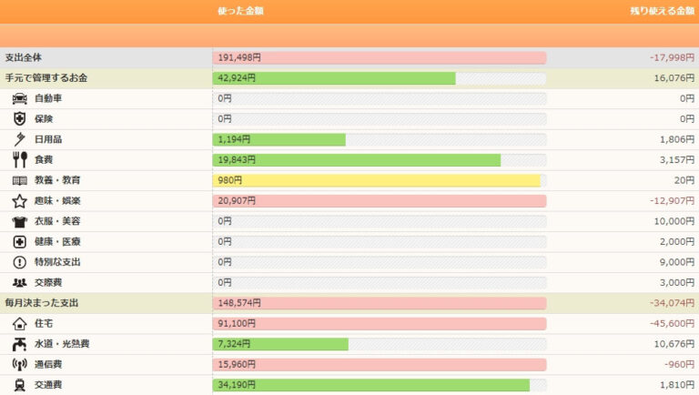The width and height of the screenshot is (699, 395).
Task: Click the train icon for 交通費
Action: click(x=20, y=385)
